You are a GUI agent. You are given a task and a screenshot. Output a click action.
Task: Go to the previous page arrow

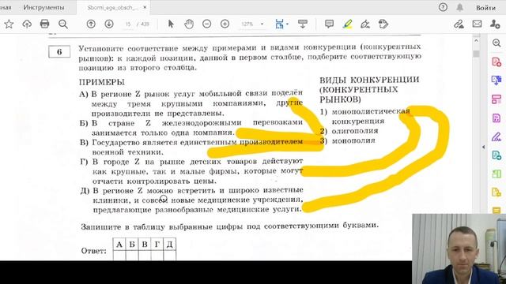click(x=91, y=24)
